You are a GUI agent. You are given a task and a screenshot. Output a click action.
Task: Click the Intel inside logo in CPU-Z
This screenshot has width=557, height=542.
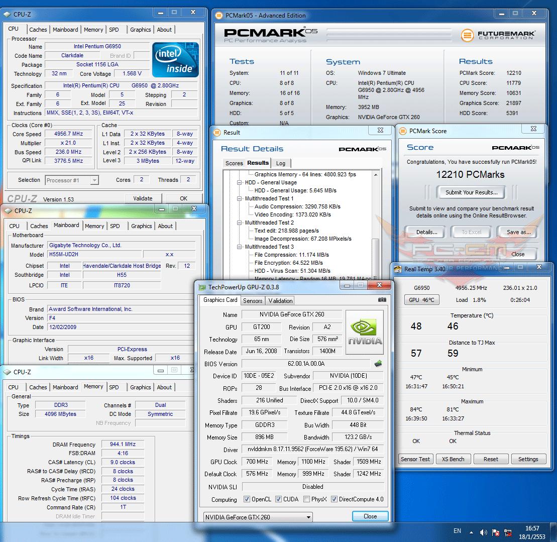pos(175,60)
